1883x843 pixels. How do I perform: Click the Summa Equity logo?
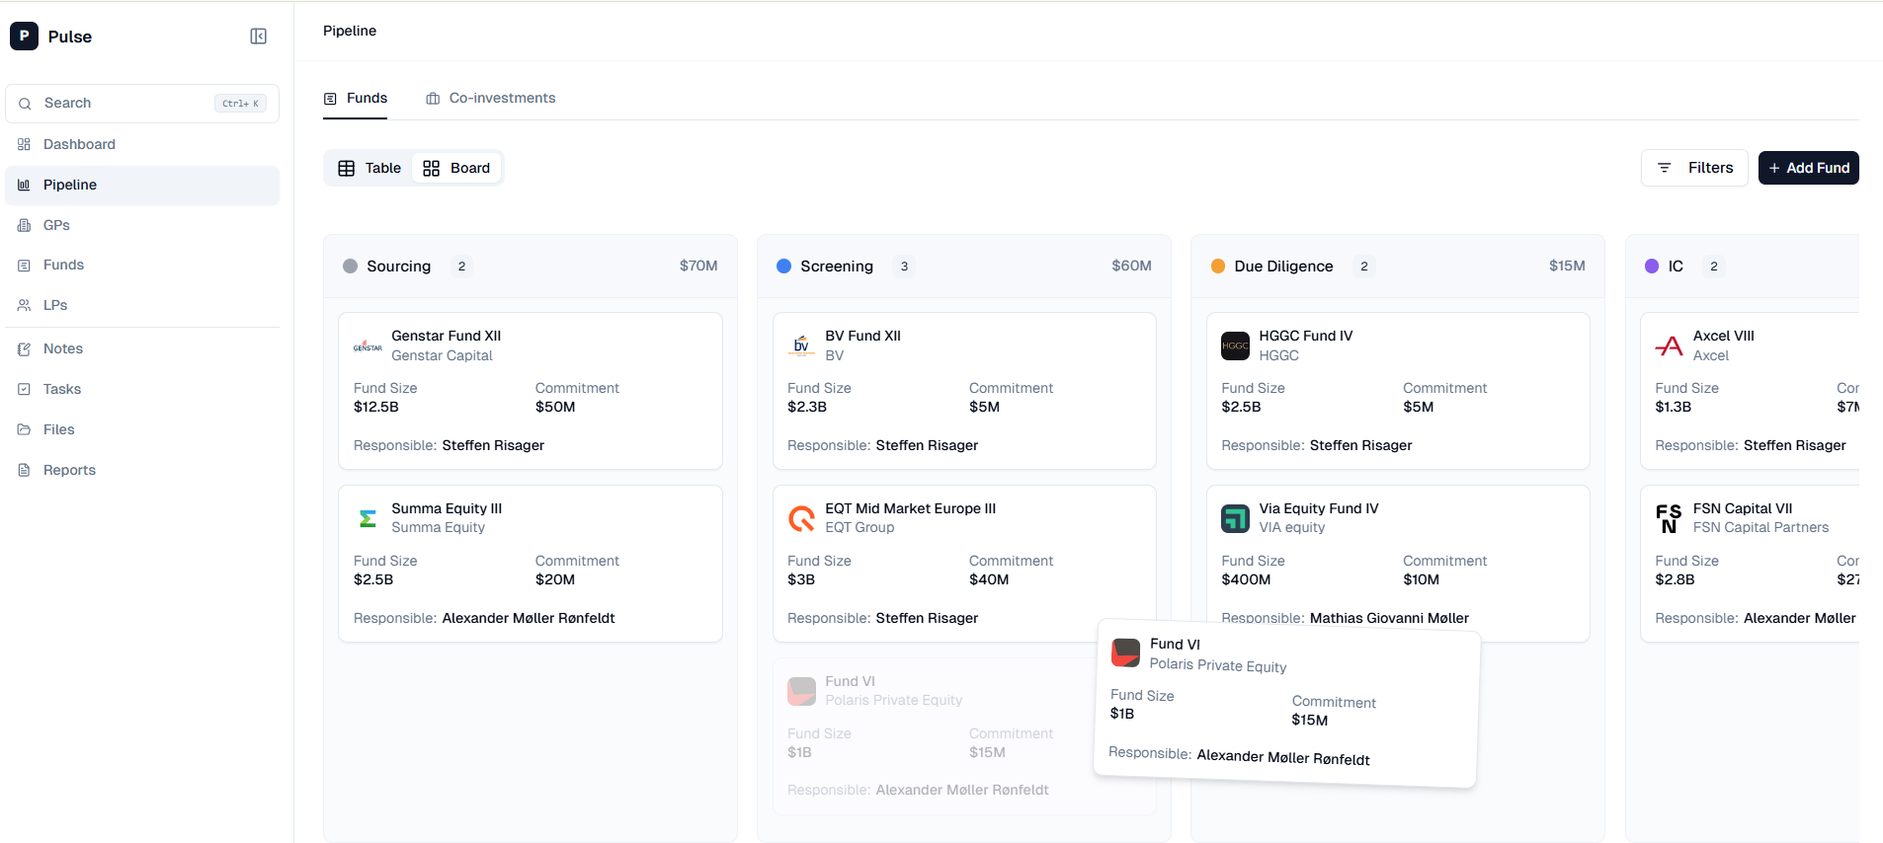[x=368, y=518]
